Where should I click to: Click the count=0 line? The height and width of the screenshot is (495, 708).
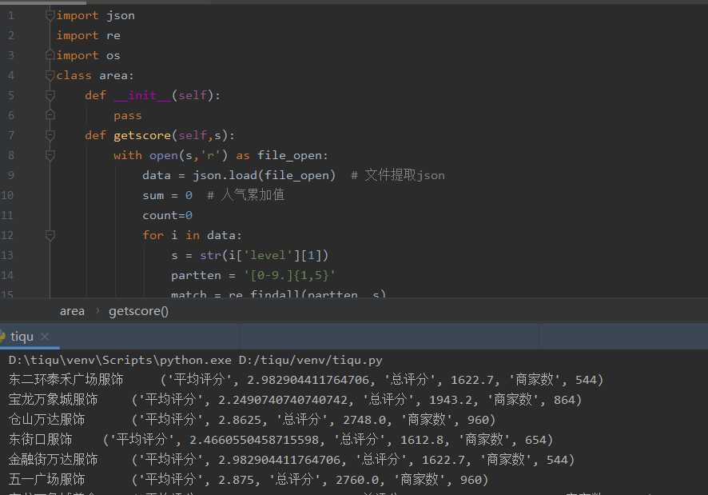(x=167, y=215)
